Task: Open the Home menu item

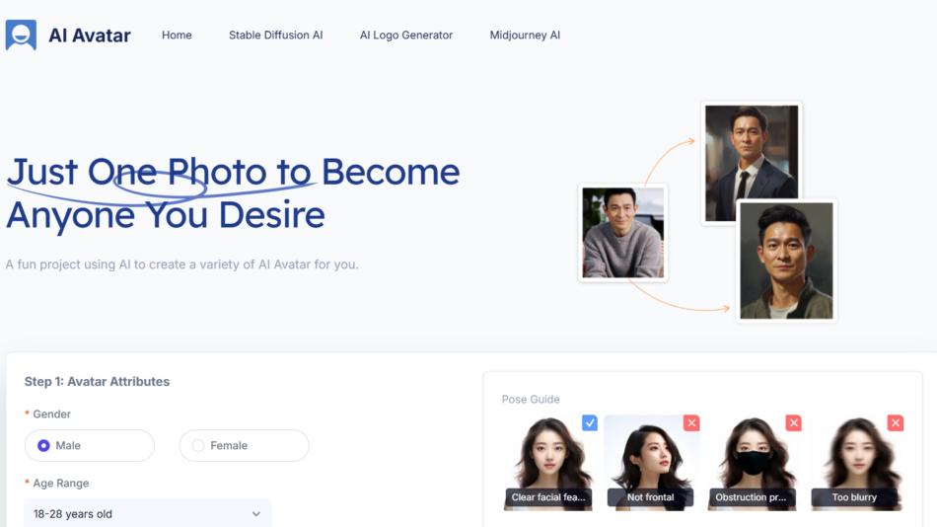Action: click(177, 36)
